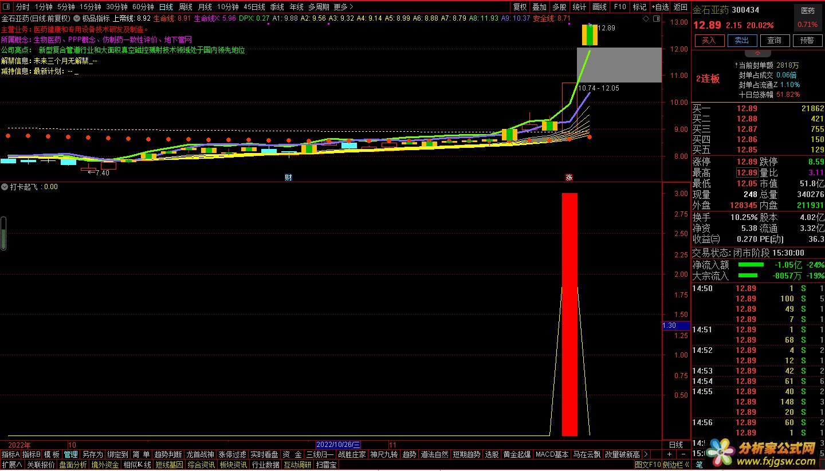Click the 涨 marker below the chart
Image resolution: width=825 pixels, height=471 pixels.
click(569, 177)
